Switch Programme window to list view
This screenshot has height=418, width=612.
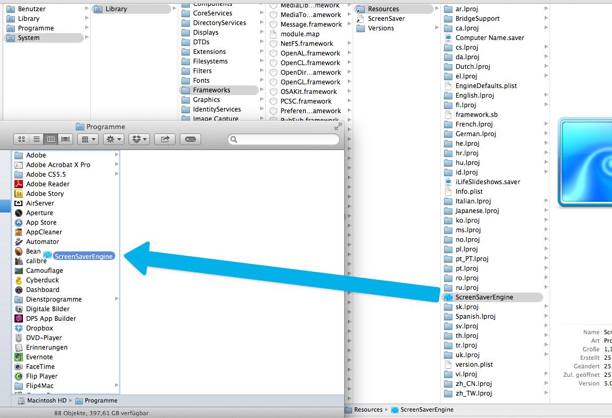36,139
